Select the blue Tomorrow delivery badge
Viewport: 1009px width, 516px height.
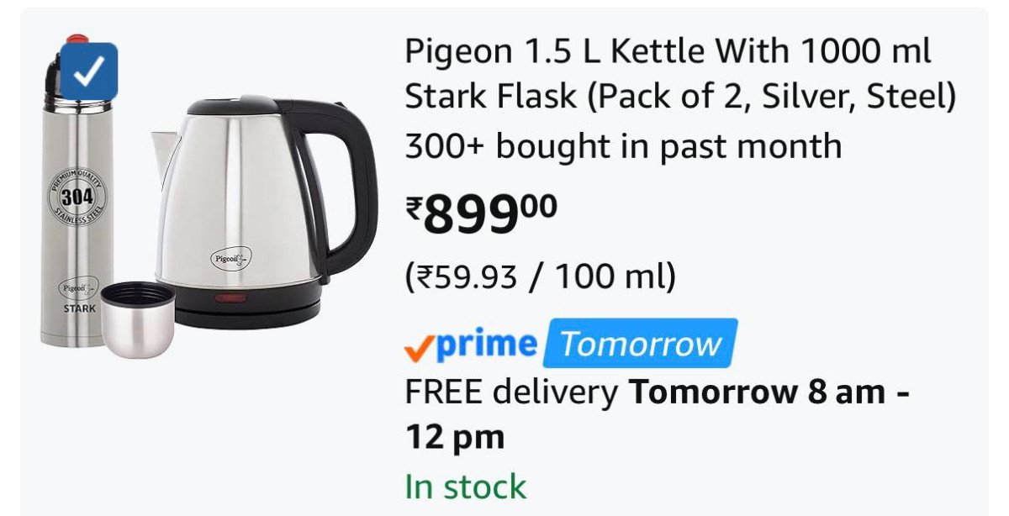(x=641, y=344)
